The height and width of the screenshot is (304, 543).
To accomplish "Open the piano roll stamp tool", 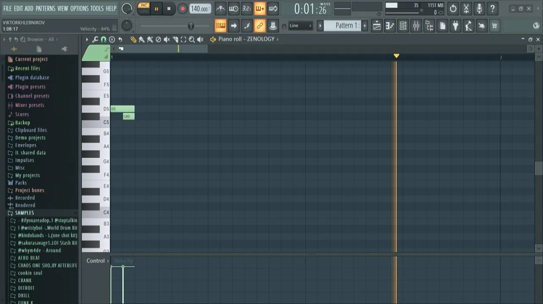I will (112, 39).
